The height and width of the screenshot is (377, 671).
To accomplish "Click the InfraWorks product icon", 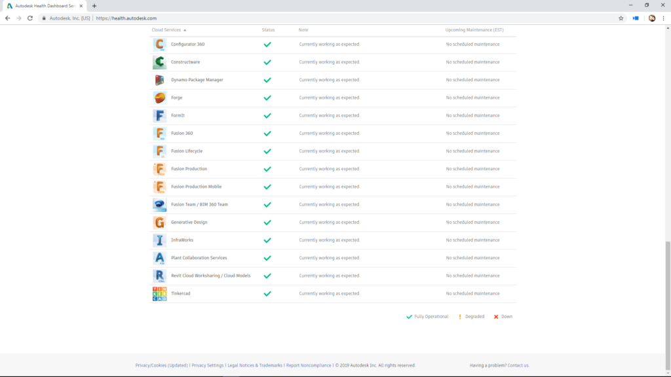I will 159,240.
